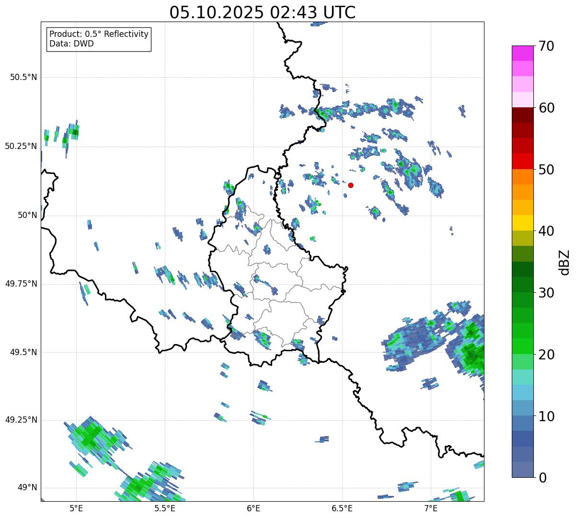The width and height of the screenshot is (576, 518).
Task: Click the longitude label 6°E
Action: point(253,508)
